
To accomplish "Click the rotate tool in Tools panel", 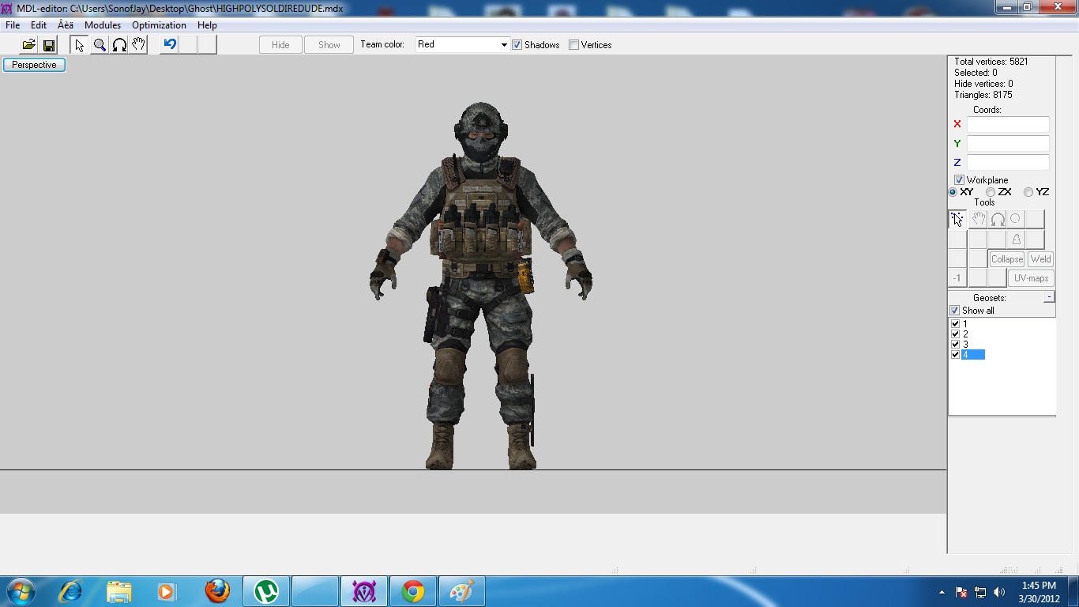I will [998, 219].
